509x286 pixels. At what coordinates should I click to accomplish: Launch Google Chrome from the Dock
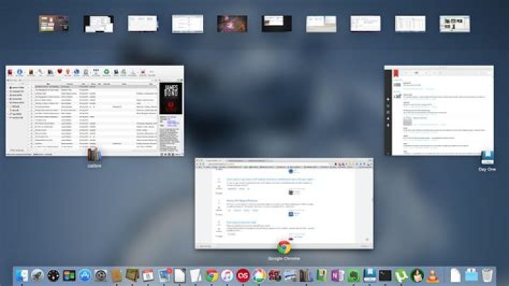click(211, 275)
